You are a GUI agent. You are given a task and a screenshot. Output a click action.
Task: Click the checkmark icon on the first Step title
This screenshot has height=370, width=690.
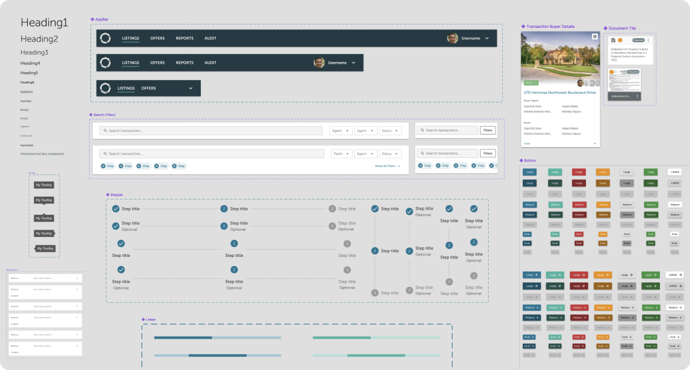(x=117, y=209)
